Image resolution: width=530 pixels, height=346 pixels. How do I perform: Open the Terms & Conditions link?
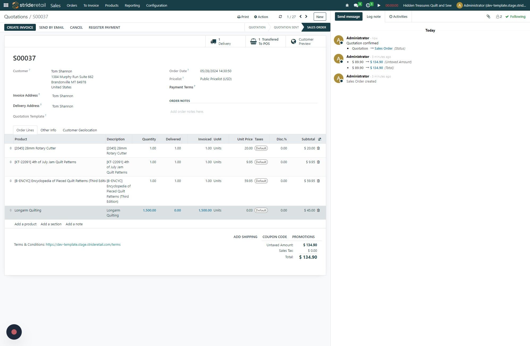(83, 245)
